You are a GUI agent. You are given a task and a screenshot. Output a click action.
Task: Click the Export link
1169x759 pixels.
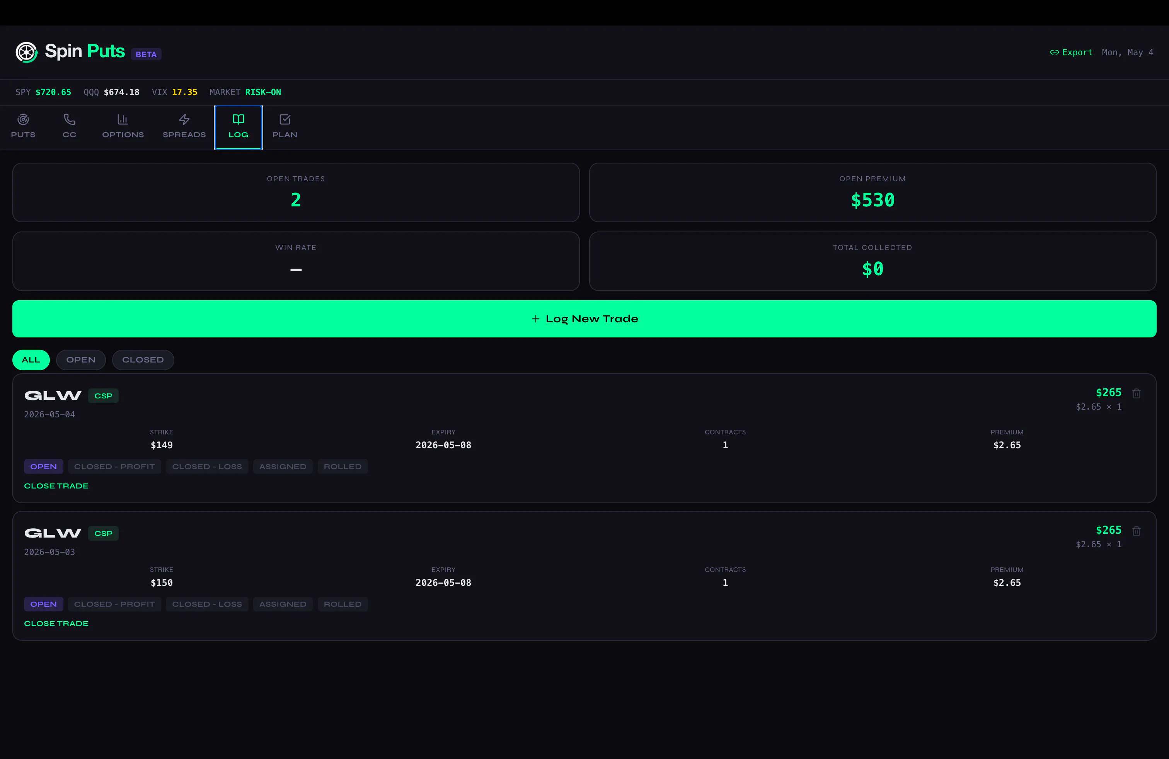[x=1071, y=52]
